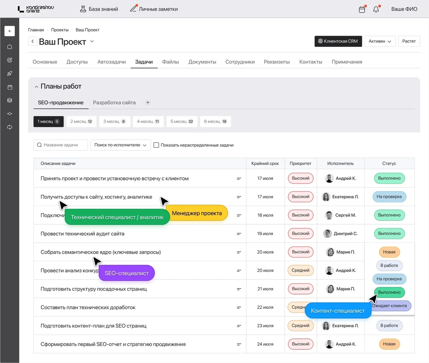Screen dimensions: 429x363
Task: Open the calendar icon in top bar
Action: click(x=362, y=9)
